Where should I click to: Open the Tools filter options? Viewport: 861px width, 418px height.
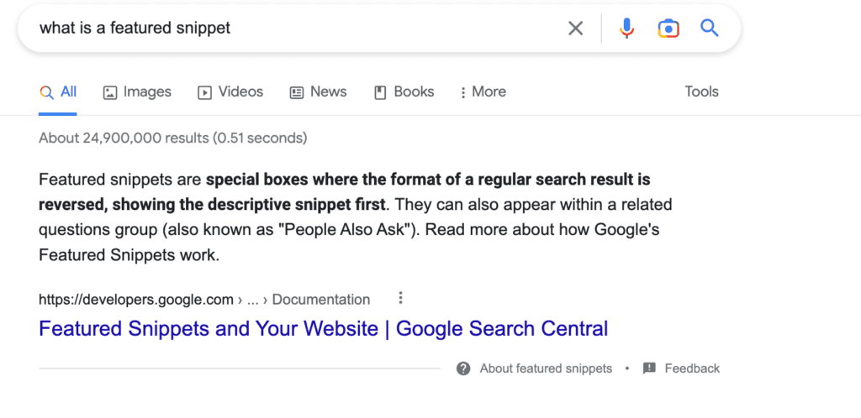[x=701, y=91]
